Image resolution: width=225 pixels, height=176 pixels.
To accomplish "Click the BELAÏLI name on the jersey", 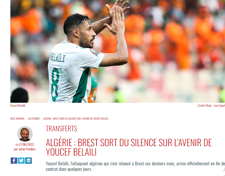I will 58,58.
